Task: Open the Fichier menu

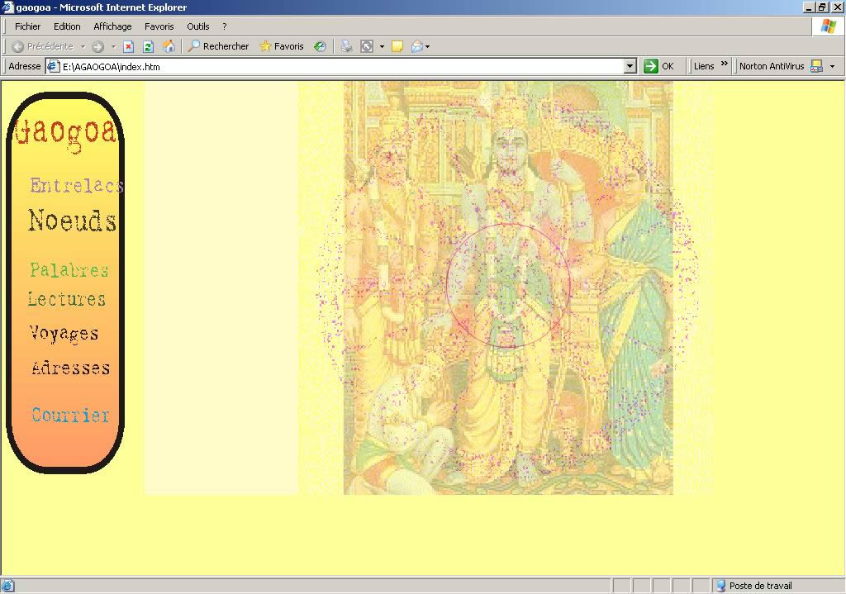Action: [27, 26]
